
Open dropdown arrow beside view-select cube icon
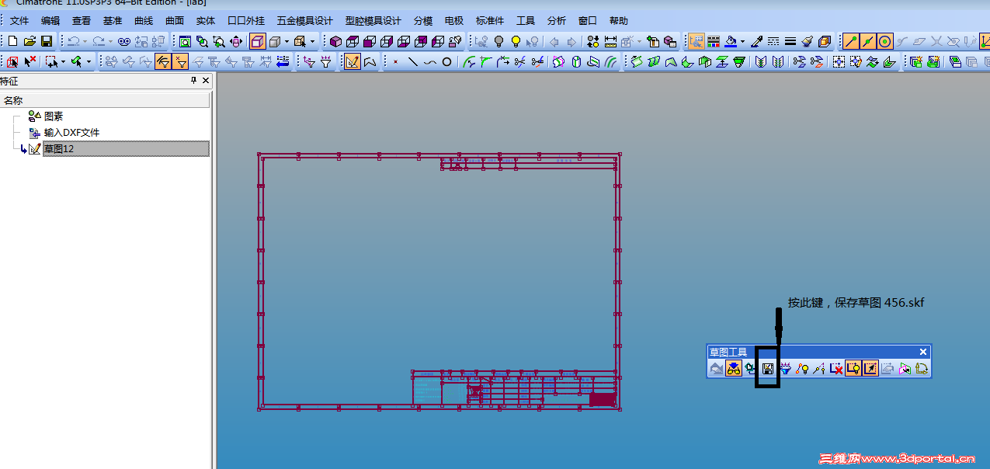313,41
